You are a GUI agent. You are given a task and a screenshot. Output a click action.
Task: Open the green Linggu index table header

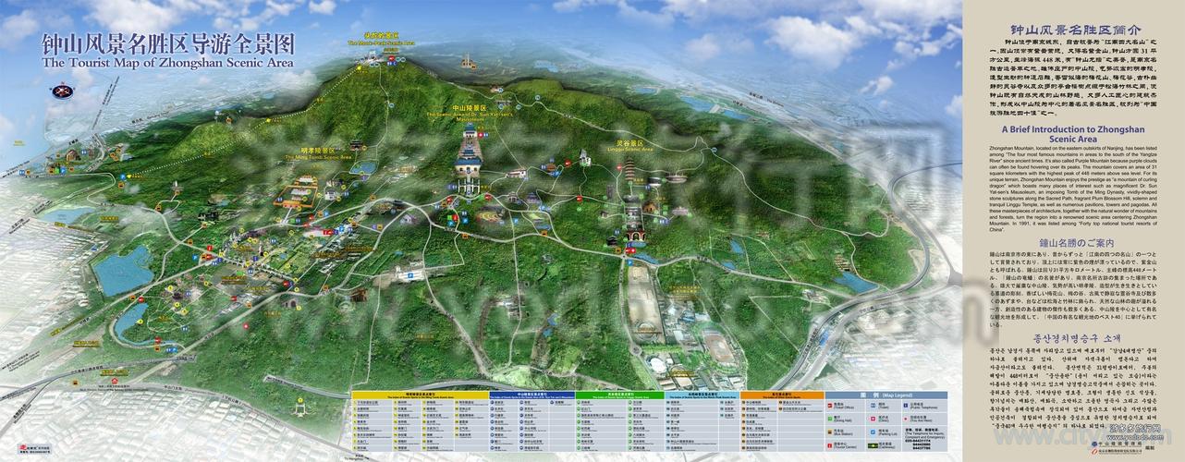click(619, 395)
